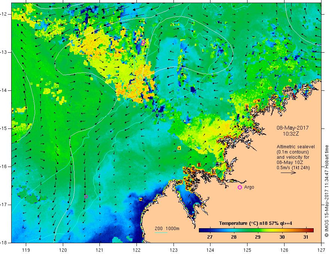329x254 pixels.
Task: Click the latitude axis label "-16"
Action: (4, 167)
